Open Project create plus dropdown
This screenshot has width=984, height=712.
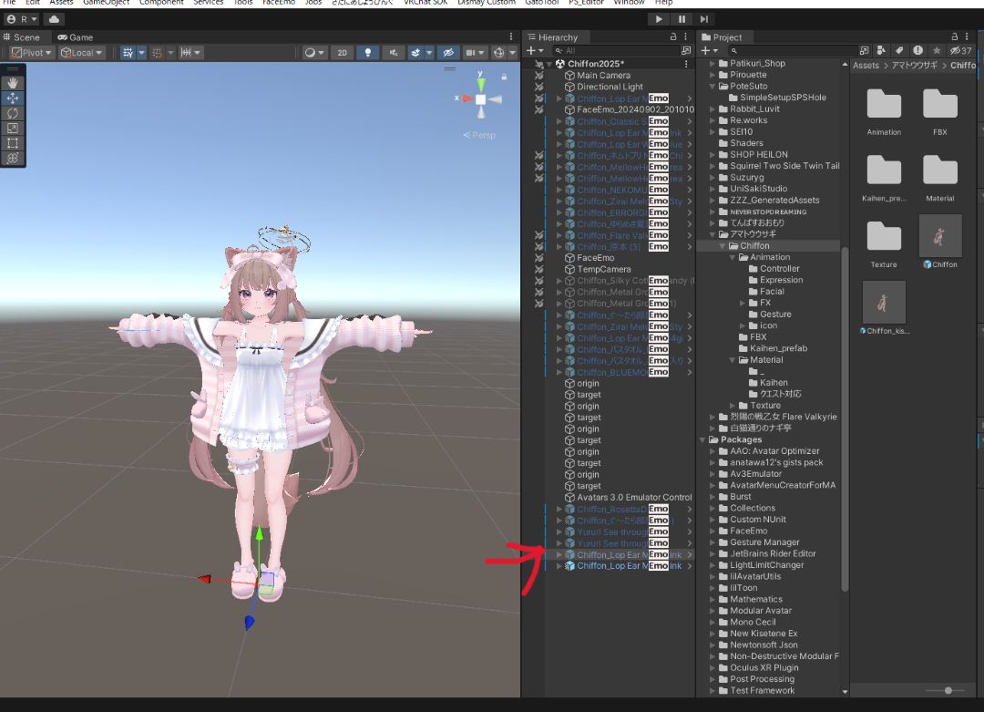[709, 50]
